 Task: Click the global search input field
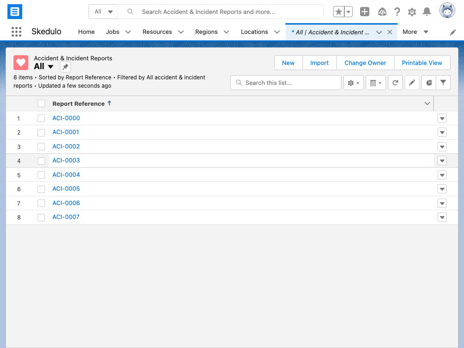[220, 12]
